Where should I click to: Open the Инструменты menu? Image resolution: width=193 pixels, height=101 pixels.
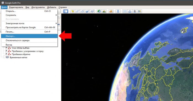[38, 7]
